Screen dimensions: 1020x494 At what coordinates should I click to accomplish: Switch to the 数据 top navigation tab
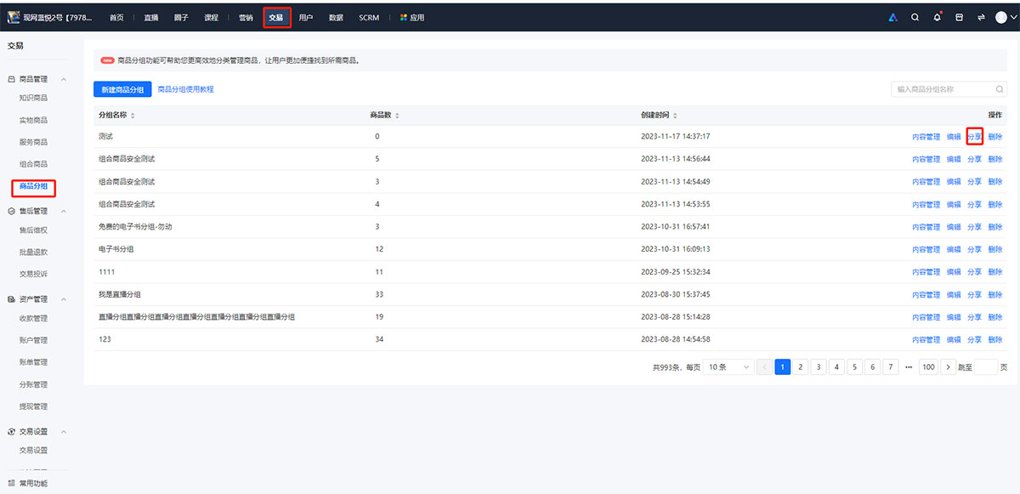(x=336, y=18)
